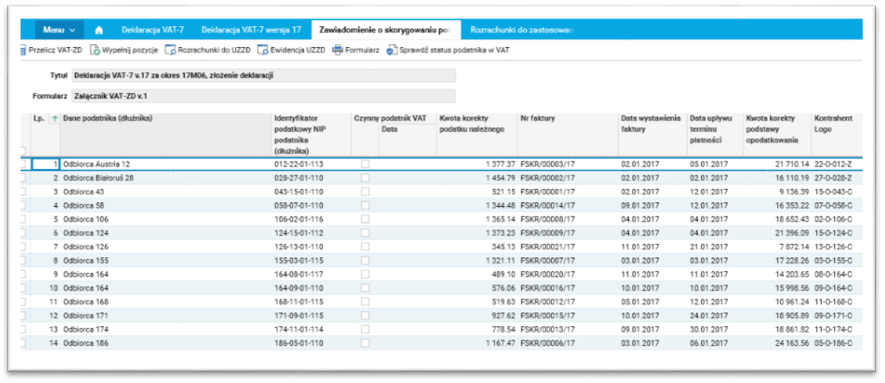Go to the home icon
Screen dimensions: 885x383
[x=99, y=29]
